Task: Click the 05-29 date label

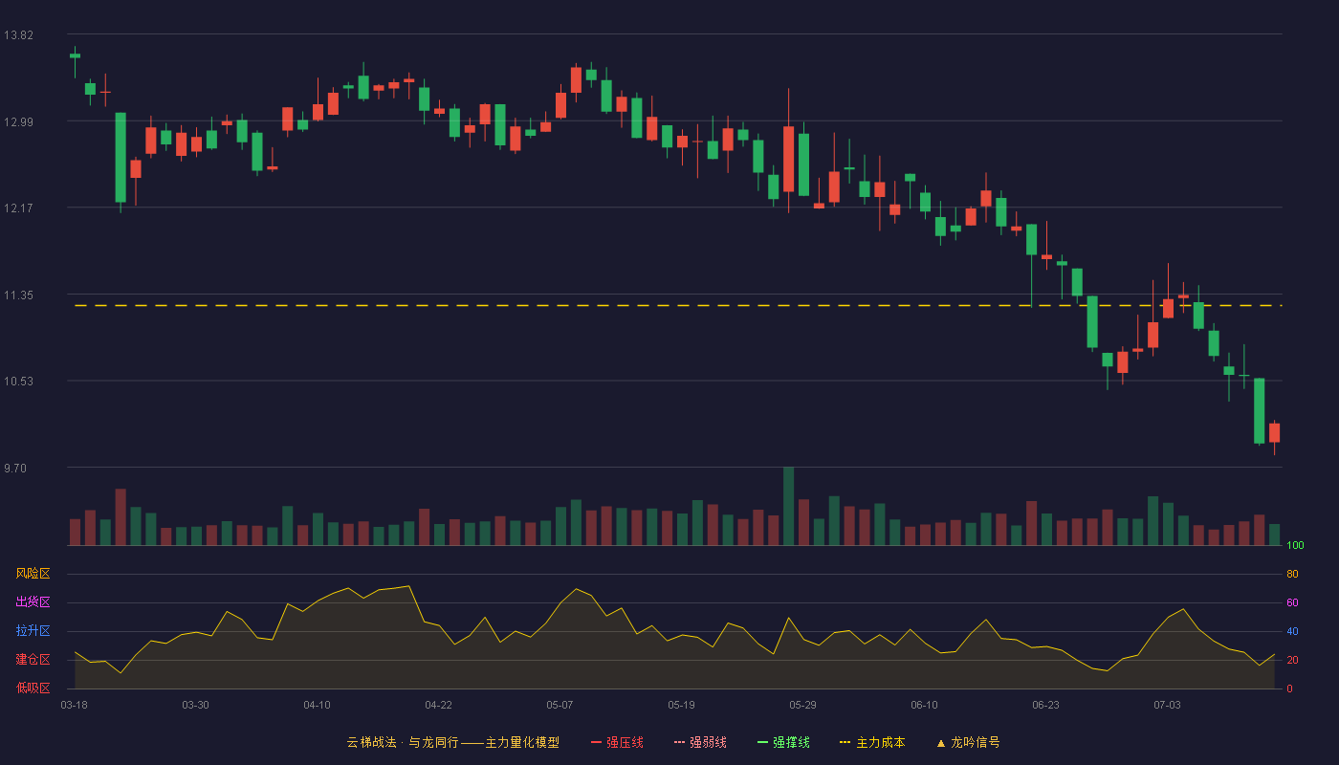Action: (x=802, y=705)
